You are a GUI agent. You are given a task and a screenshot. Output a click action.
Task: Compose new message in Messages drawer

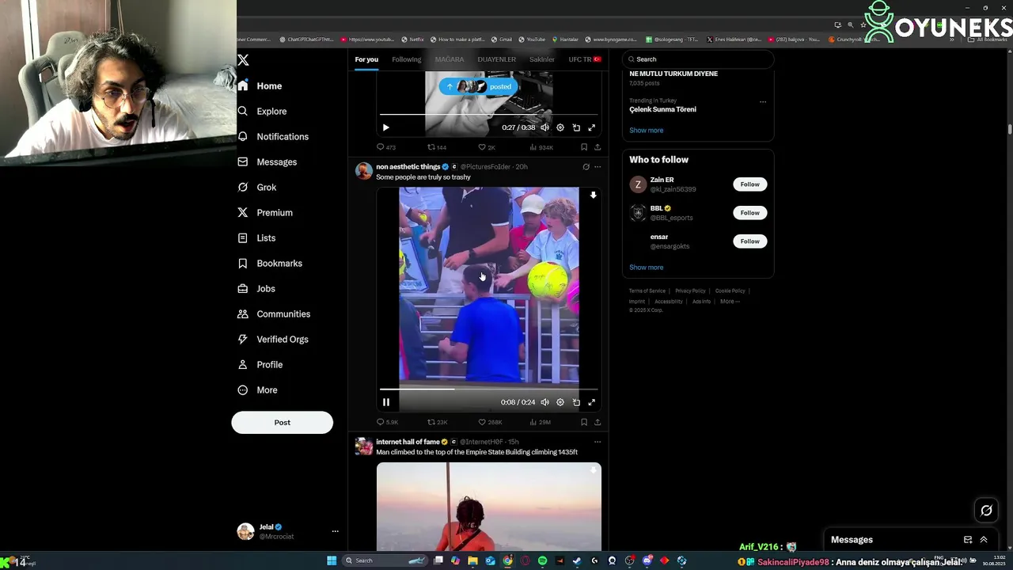968,540
